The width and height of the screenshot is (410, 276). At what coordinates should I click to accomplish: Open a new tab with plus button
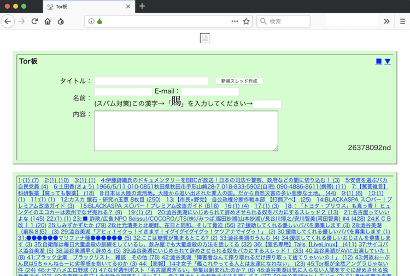click(x=142, y=7)
